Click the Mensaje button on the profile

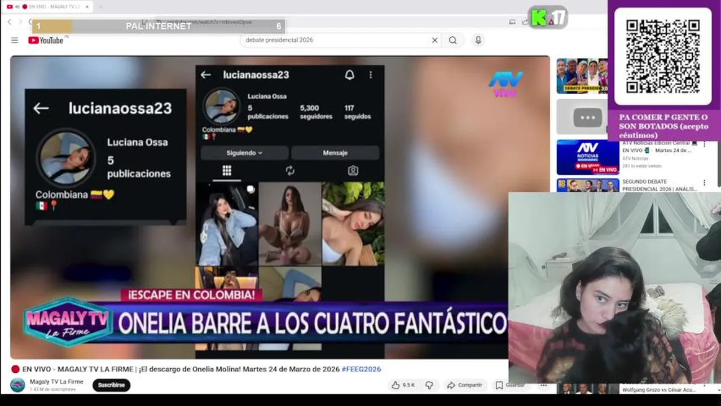[335, 153]
